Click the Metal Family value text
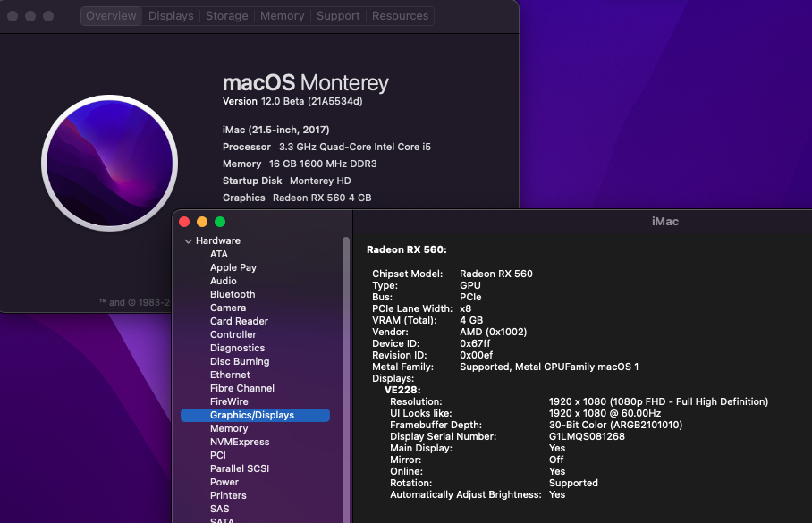 [x=549, y=367]
